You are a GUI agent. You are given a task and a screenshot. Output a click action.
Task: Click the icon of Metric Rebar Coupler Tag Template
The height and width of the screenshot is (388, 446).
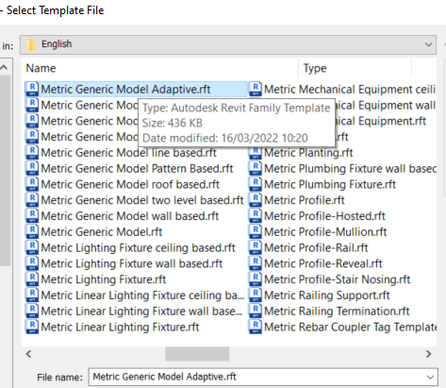point(256,327)
